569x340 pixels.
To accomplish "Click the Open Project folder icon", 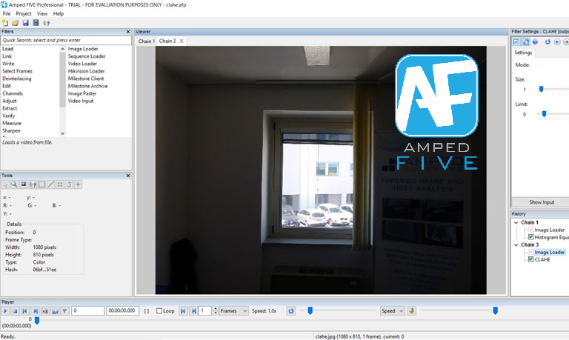I will pos(16,23).
